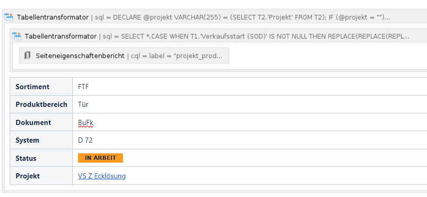Click the inner Tabellentransformator macro icon
Screen dimensions: 427x197
click(17, 36)
